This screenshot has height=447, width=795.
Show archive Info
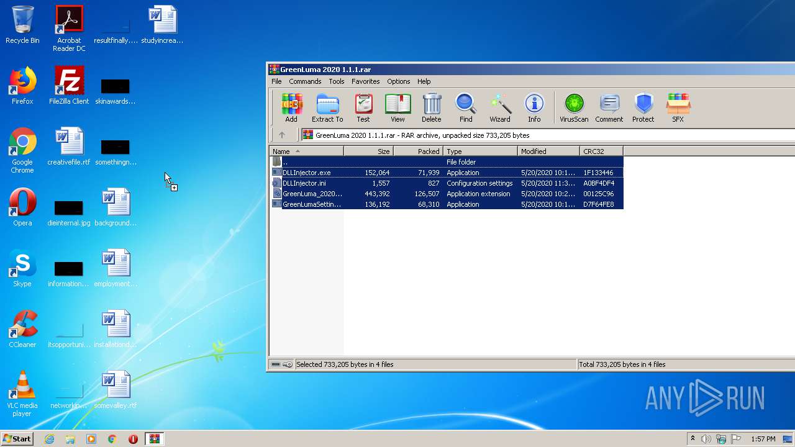pos(534,108)
